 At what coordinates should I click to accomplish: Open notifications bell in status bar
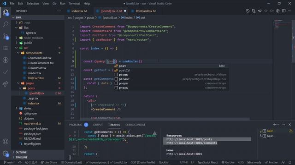(290, 162)
